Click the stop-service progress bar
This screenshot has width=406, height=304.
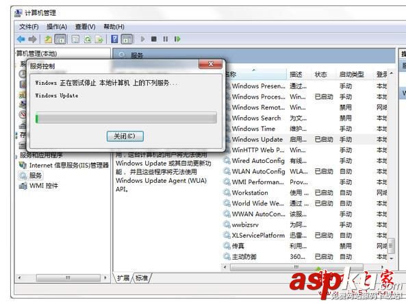click(x=126, y=118)
